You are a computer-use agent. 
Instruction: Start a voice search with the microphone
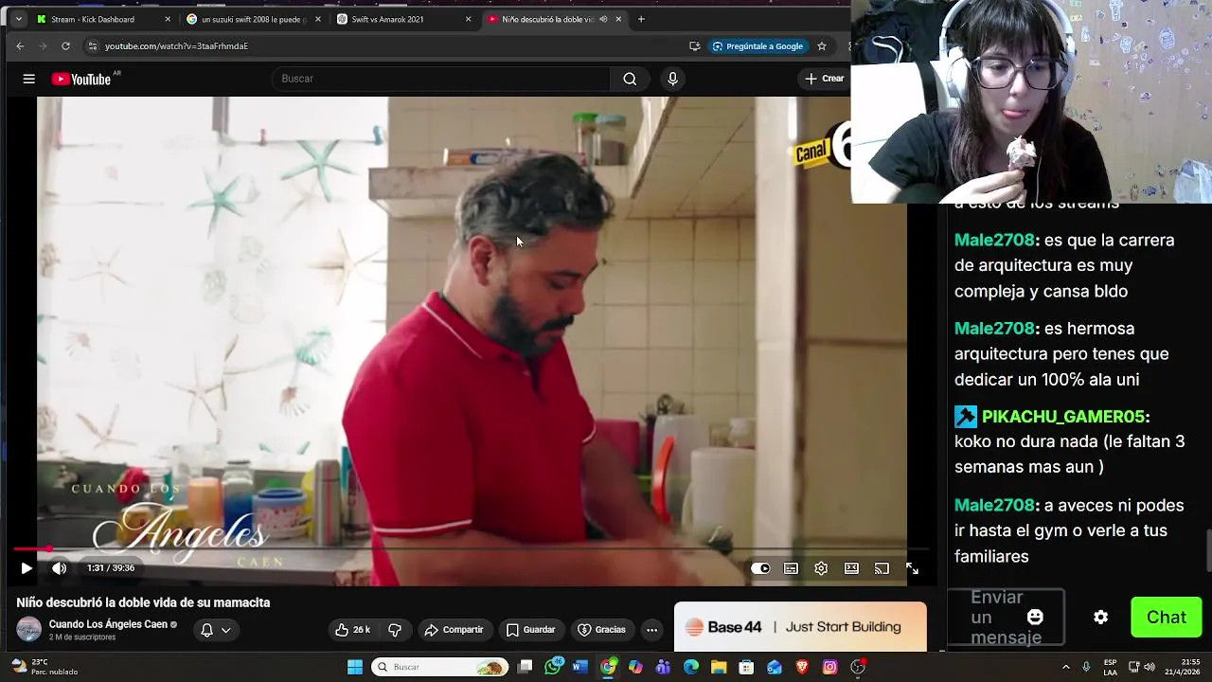click(x=672, y=79)
